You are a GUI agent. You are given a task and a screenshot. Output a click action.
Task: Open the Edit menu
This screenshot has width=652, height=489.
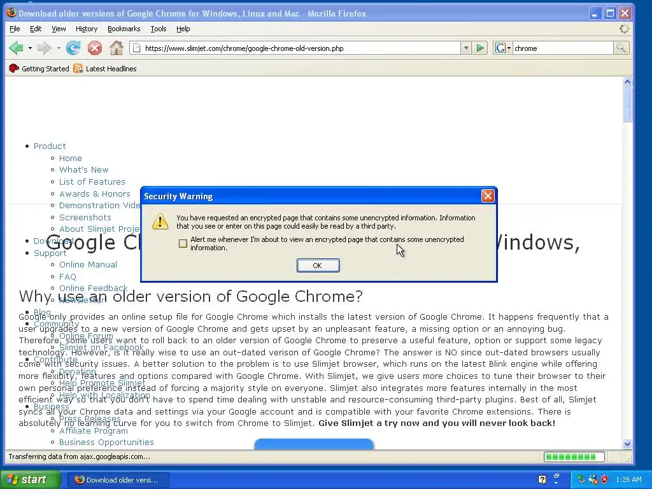coord(36,29)
